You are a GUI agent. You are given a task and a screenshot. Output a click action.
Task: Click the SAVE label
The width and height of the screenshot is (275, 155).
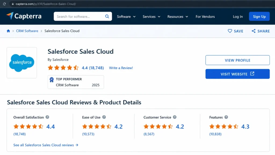click(238, 31)
